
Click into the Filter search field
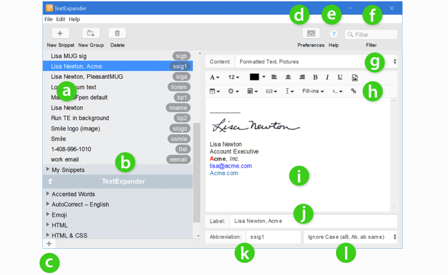371,35
